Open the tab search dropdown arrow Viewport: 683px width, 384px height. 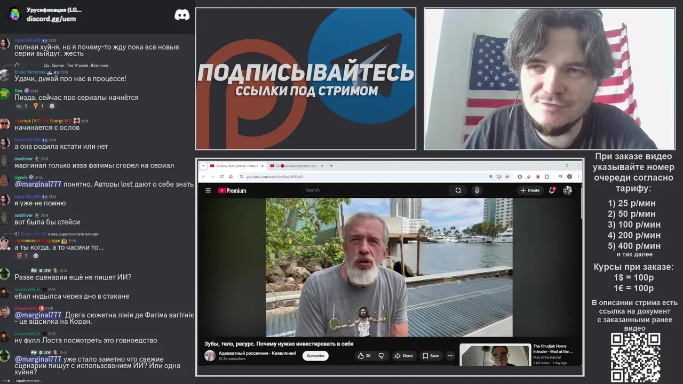pos(203,165)
